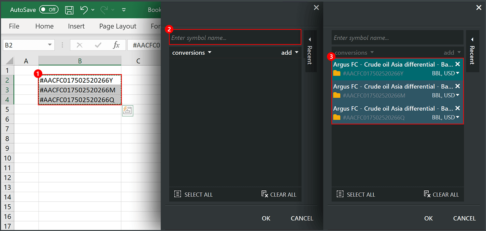This screenshot has height=231, width=486.
Task: Open the Home ribbon tab
Action: coord(44,26)
